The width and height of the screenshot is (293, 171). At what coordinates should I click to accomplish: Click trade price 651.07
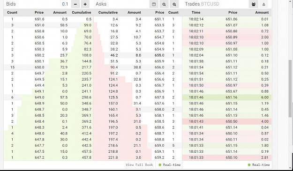231,25
